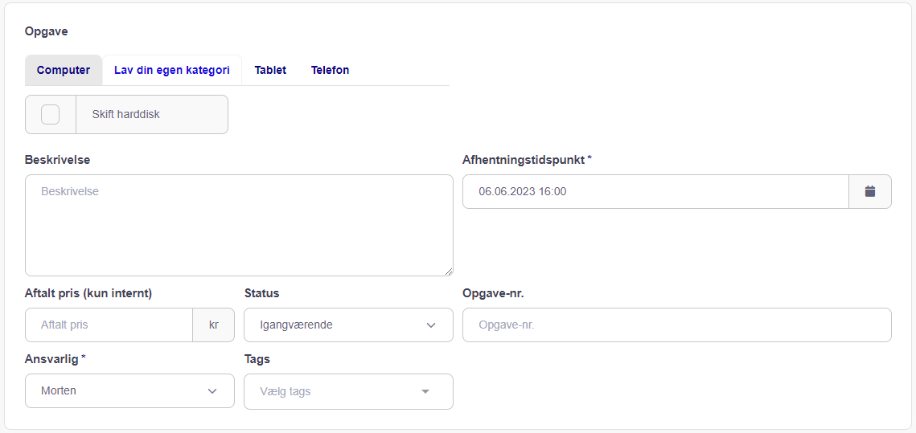Screen dimensions: 916x433
Task: Click the Skift harddisk label text
Action: coord(125,114)
